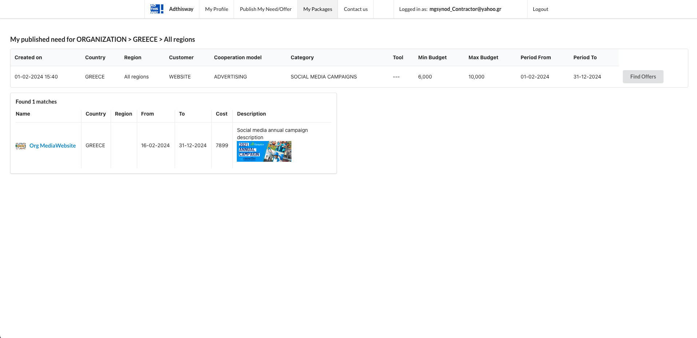The width and height of the screenshot is (697, 338).
Task: Open the annual campaign thumbnail image
Action: [x=264, y=151]
